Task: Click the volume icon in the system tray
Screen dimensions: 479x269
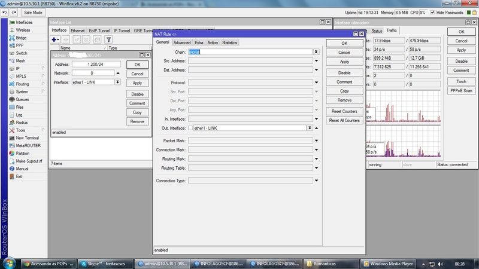Action: click(440, 264)
